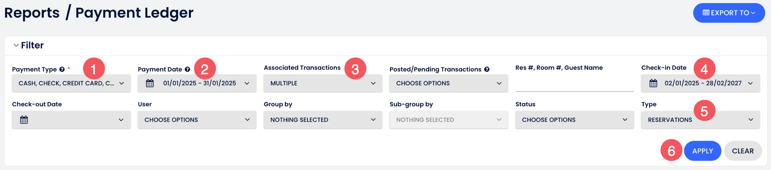
Task: Open the Payment Type dropdown
Action: [x=71, y=83]
